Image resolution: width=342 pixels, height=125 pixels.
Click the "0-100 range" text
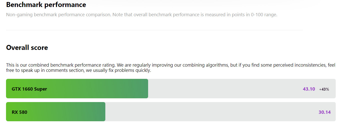coord(264,15)
